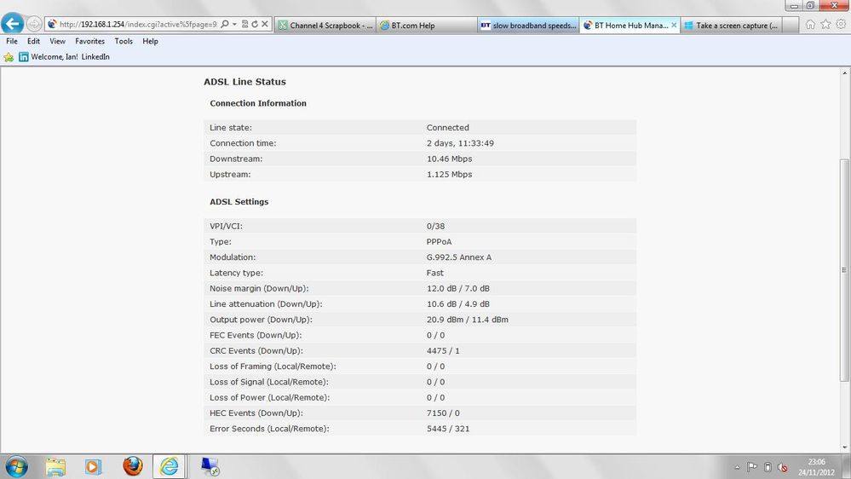Image resolution: width=851 pixels, height=479 pixels.
Task: Click the browser Back arrow button
Action: [x=13, y=24]
